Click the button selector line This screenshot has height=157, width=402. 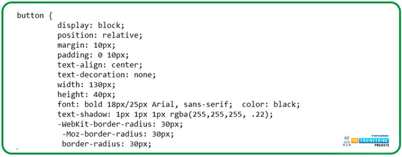(x=35, y=16)
